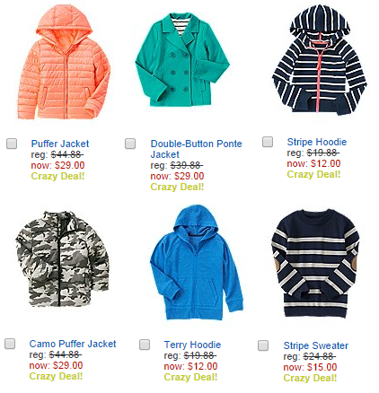379x393 pixels.
Task: Open the Double-Button Ponte Jacket link
Action: pos(196,149)
